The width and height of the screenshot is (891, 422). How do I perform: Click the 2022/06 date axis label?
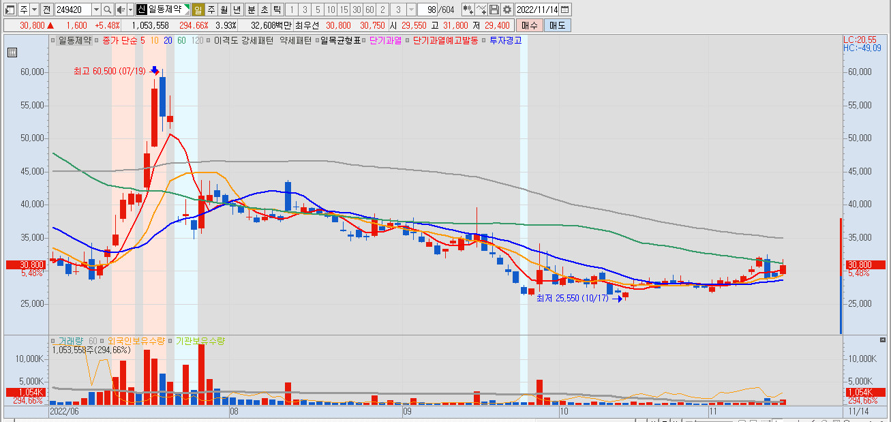[65, 412]
